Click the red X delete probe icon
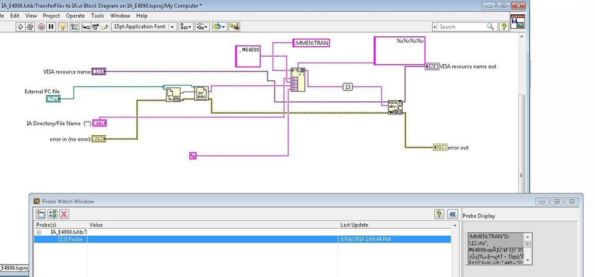595x277 pixels. point(64,214)
